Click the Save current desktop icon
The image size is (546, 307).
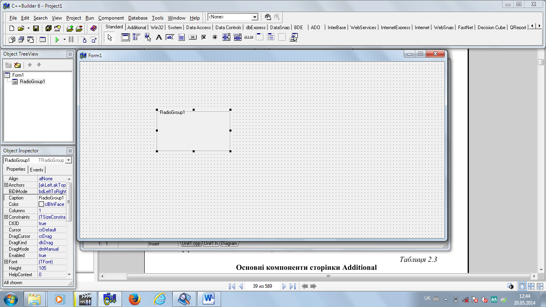point(268,17)
